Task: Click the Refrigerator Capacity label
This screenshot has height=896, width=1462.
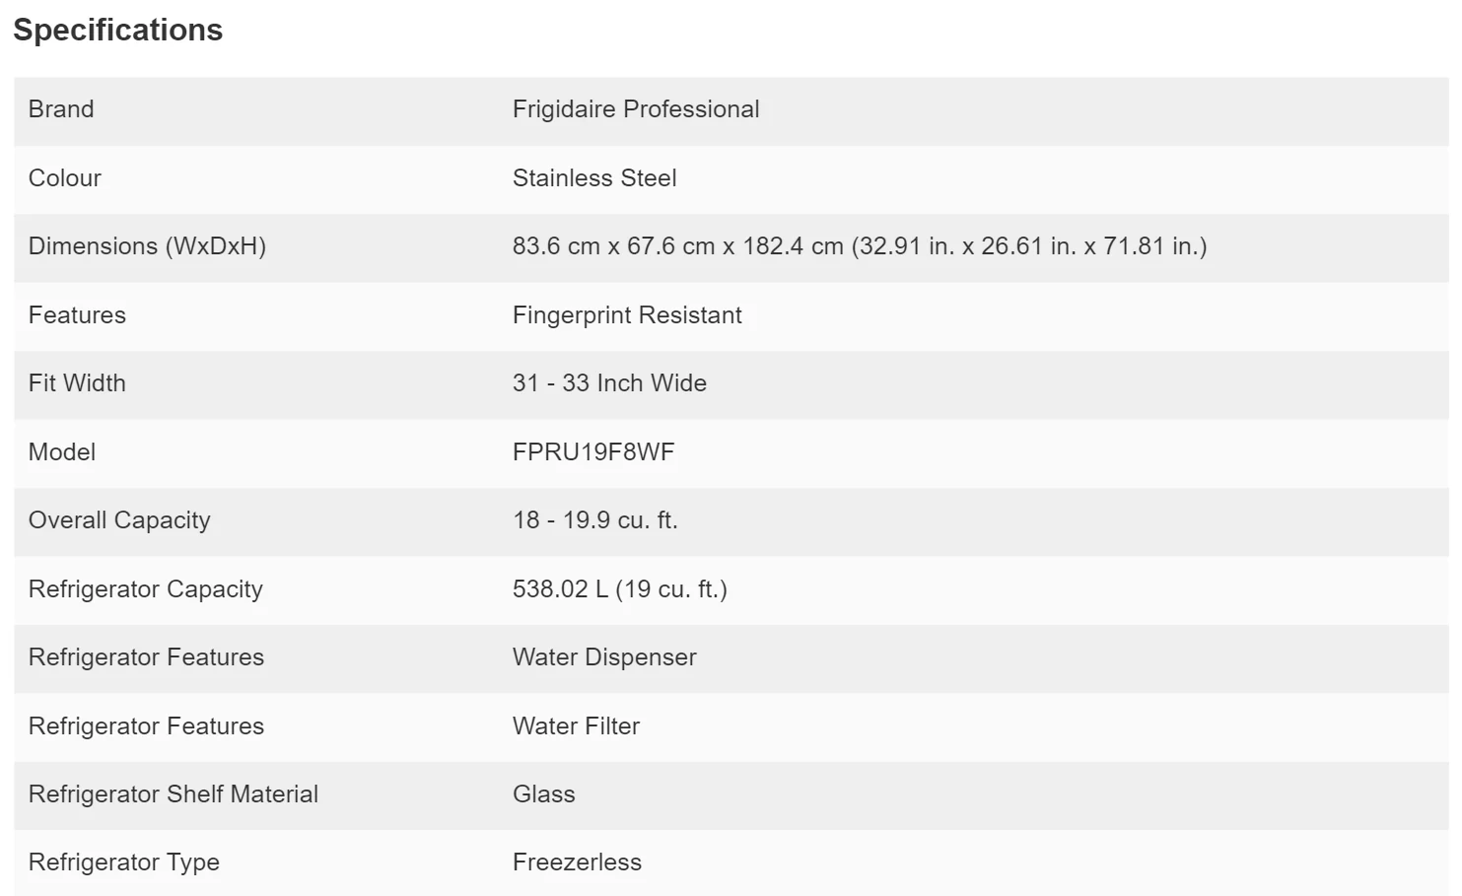Action: [x=146, y=589]
